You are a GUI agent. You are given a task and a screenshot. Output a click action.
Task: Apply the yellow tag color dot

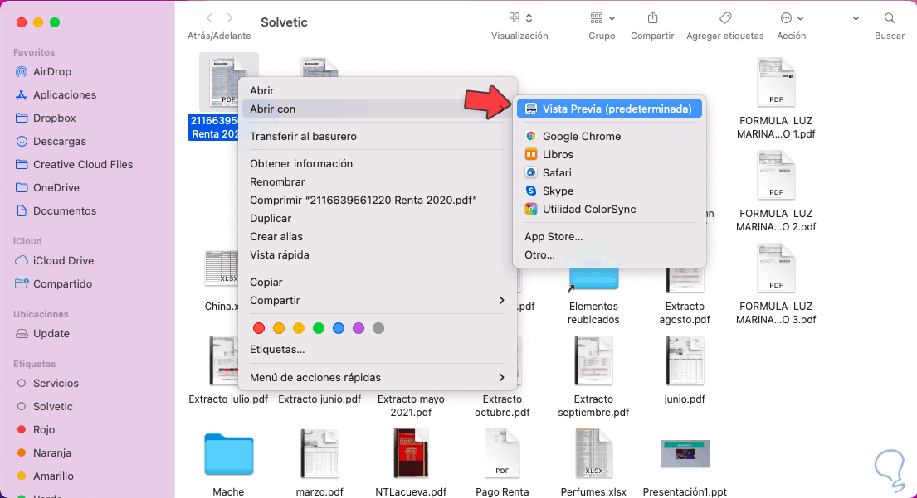pyautogui.click(x=299, y=328)
